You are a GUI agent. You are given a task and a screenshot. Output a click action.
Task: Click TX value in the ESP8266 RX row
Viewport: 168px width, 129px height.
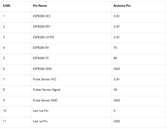[x=115, y=47]
